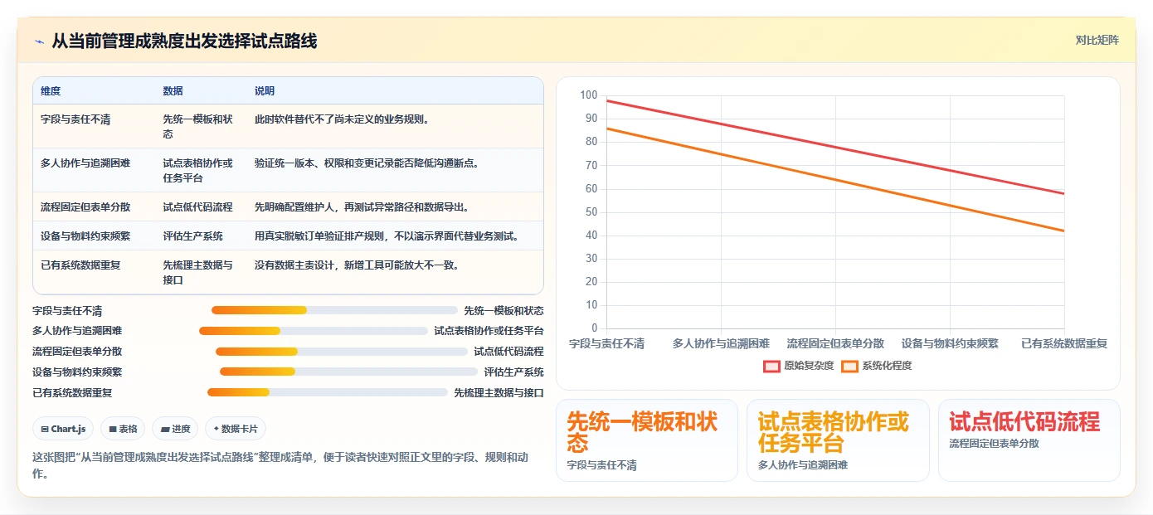
Task: Click progress label 先统一模板和状态 beside first bar
Action: coord(504,311)
